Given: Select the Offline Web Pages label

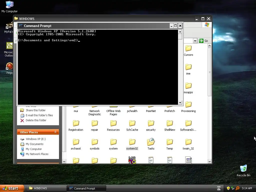Looking at the screenshot, I should click(113, 113).
